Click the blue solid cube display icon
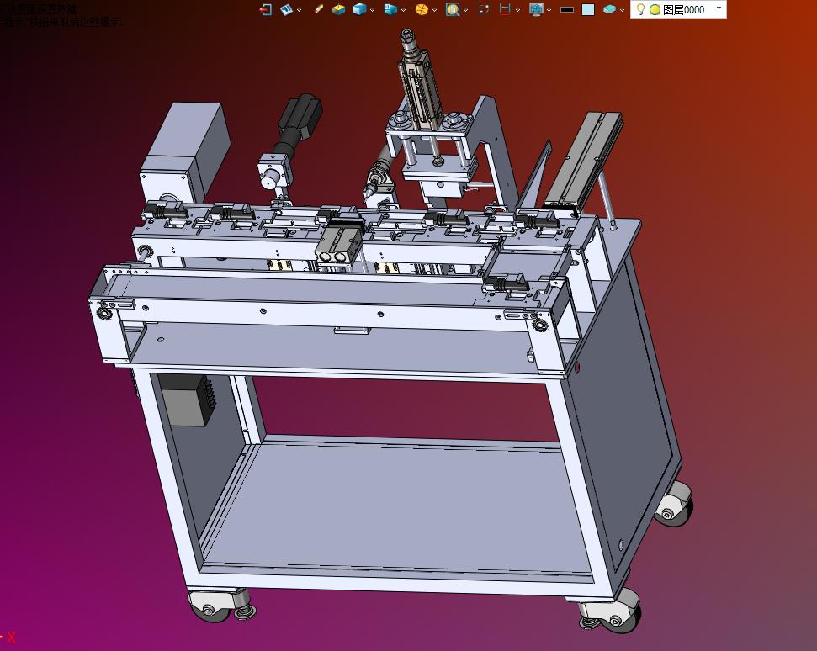This screenshot has height=651, width=817. [359, 9]
